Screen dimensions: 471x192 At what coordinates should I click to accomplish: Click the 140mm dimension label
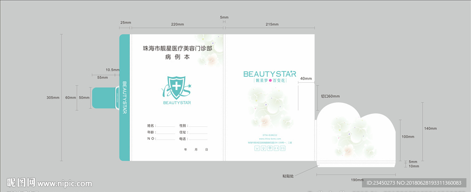point(431,129)
